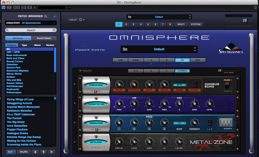This screenshot has height=157, width=259.
Task: Toggle the Chorus Echo Page 1/Page 2 switch
Action: point(227,85)
